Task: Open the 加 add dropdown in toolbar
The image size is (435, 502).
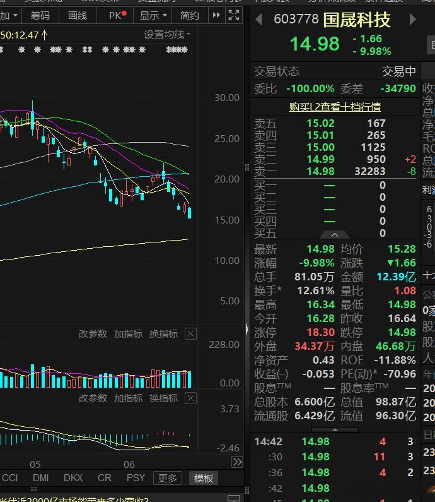Action: (9, 15)
